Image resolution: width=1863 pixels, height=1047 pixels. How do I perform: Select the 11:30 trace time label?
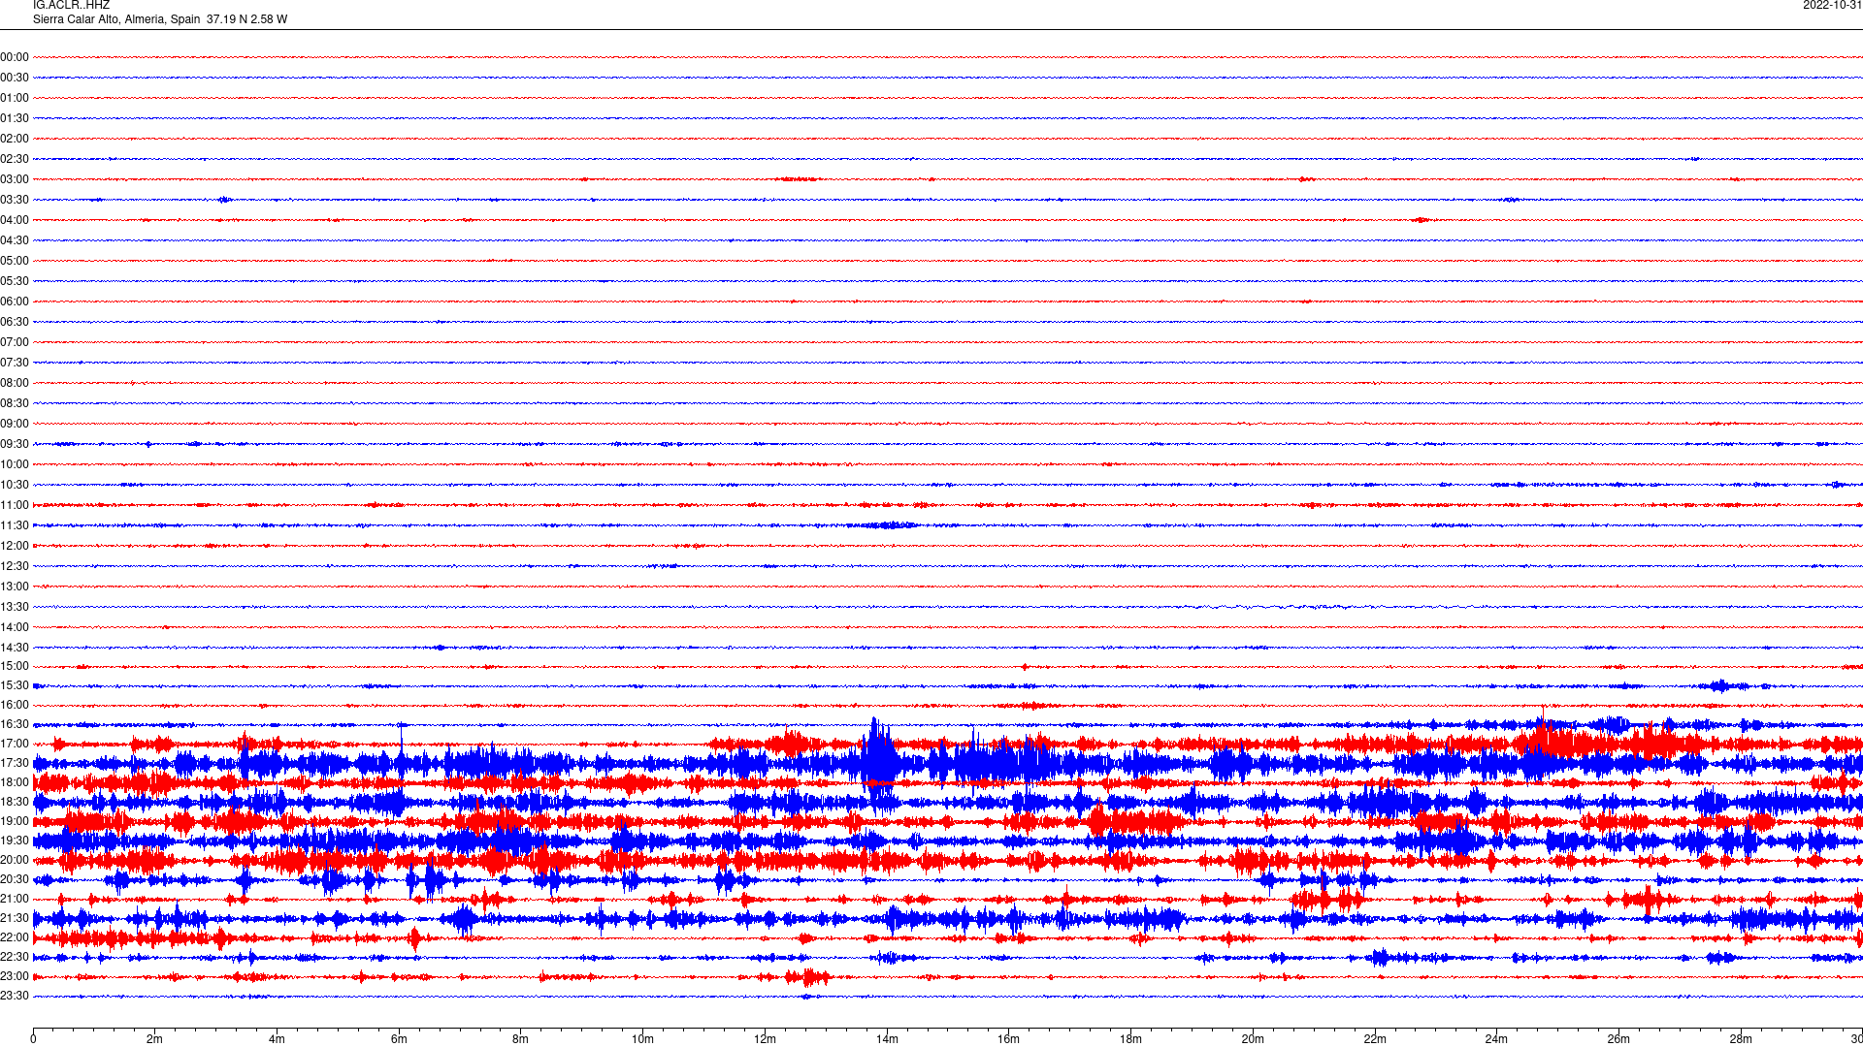(x=15, y=525)
